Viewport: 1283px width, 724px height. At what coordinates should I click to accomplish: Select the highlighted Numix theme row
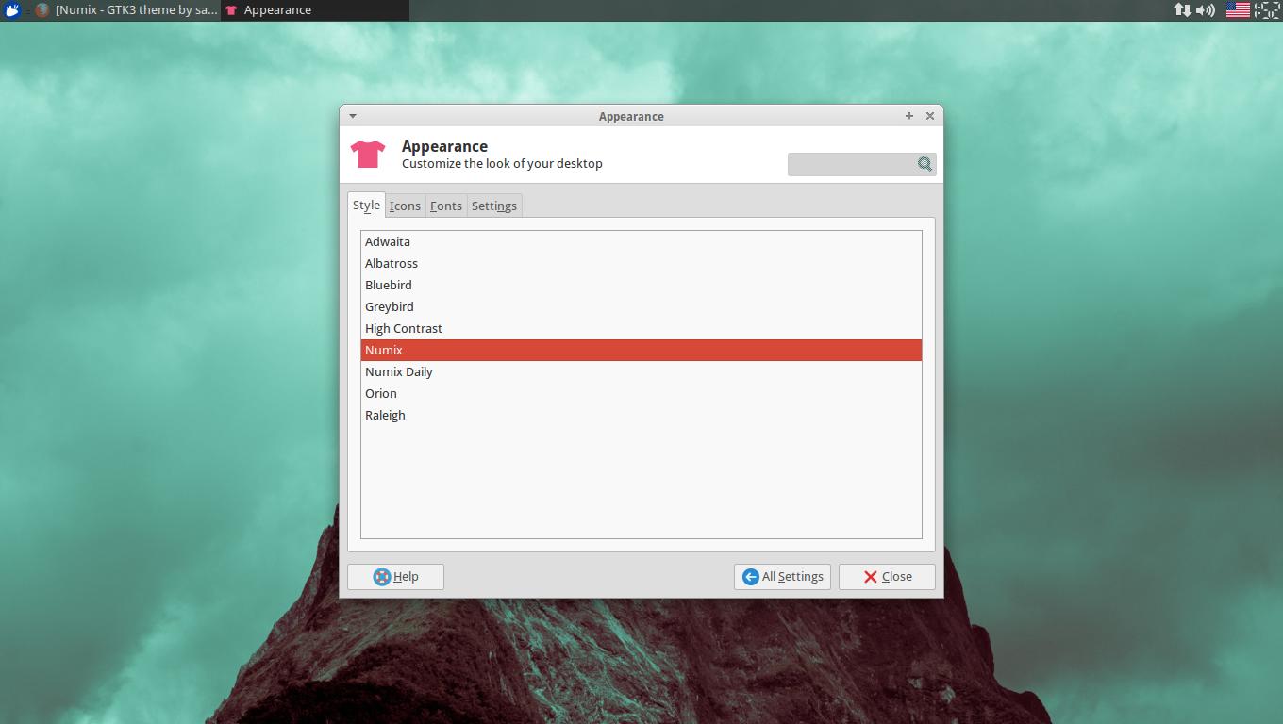tap(641, 350)
